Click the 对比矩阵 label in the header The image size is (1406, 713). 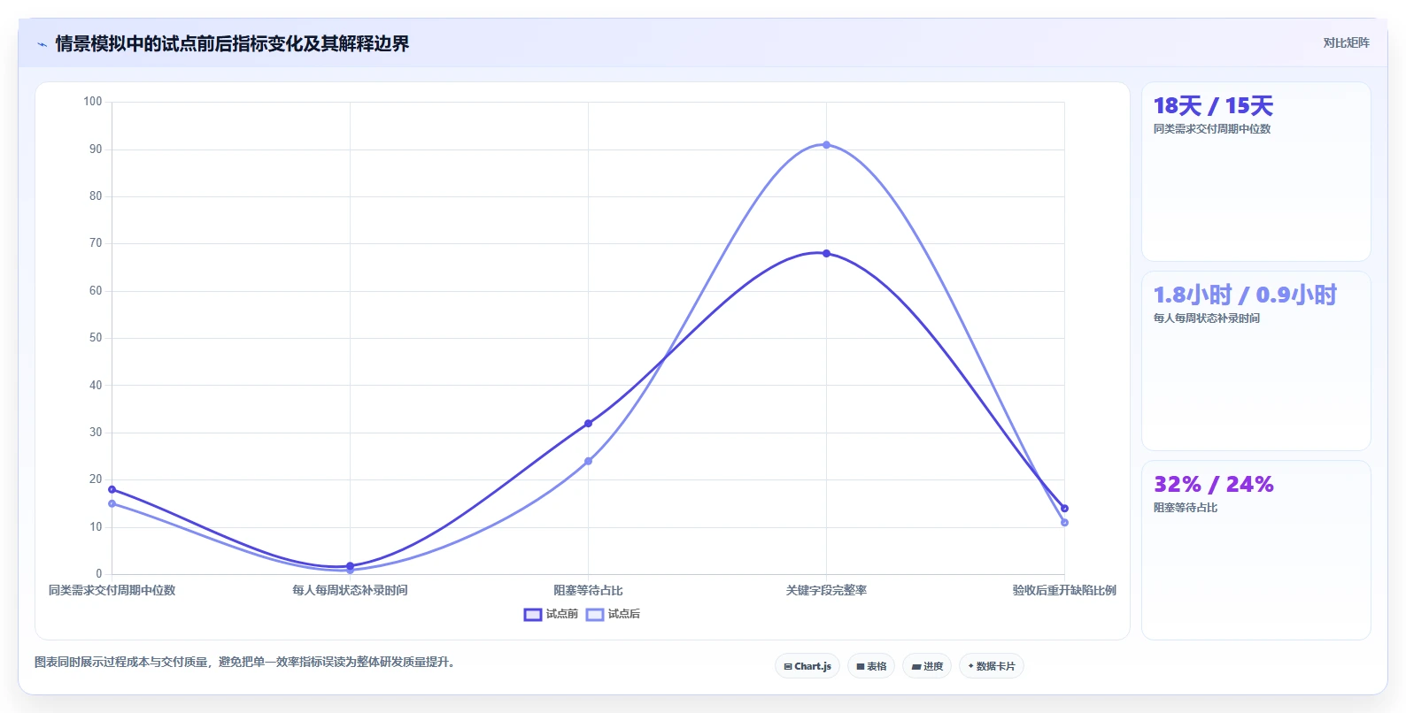[x=1346, y=42]
